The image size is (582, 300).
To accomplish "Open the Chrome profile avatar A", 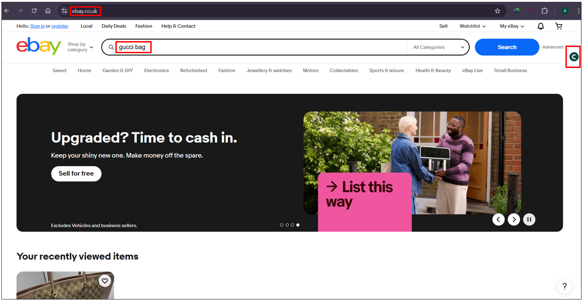I will (x=565, y=11).
